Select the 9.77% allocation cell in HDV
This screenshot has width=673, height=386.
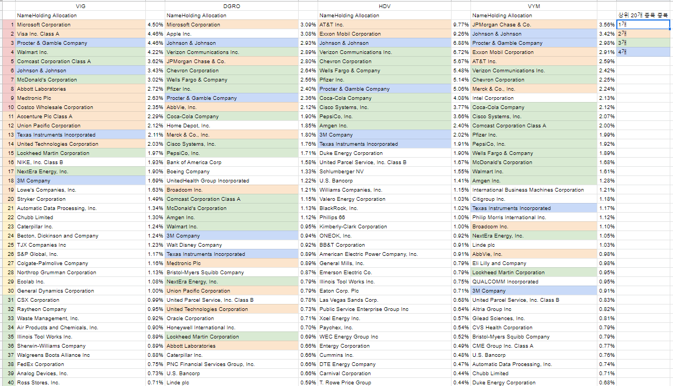point(461,24)
